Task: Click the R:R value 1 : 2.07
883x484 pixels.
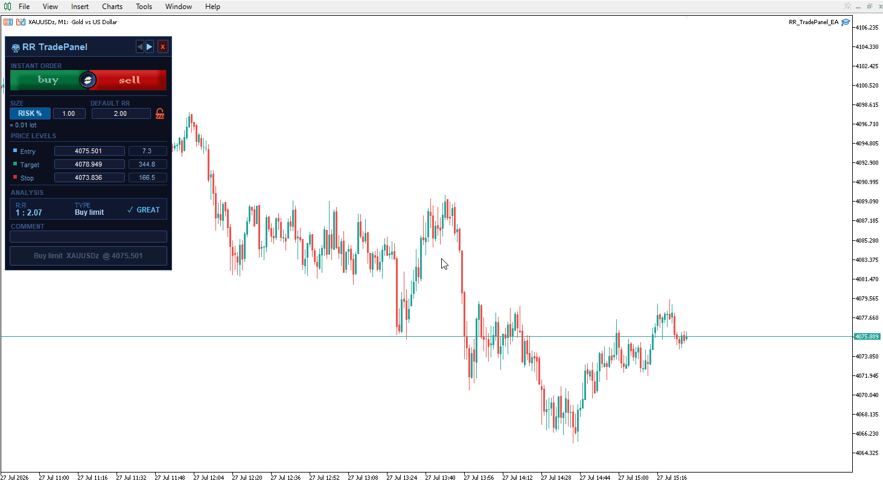Action: 29,213
